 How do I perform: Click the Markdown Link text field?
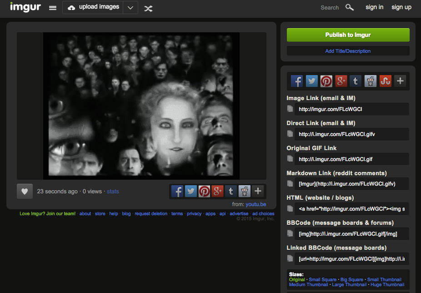click(352, 184)
